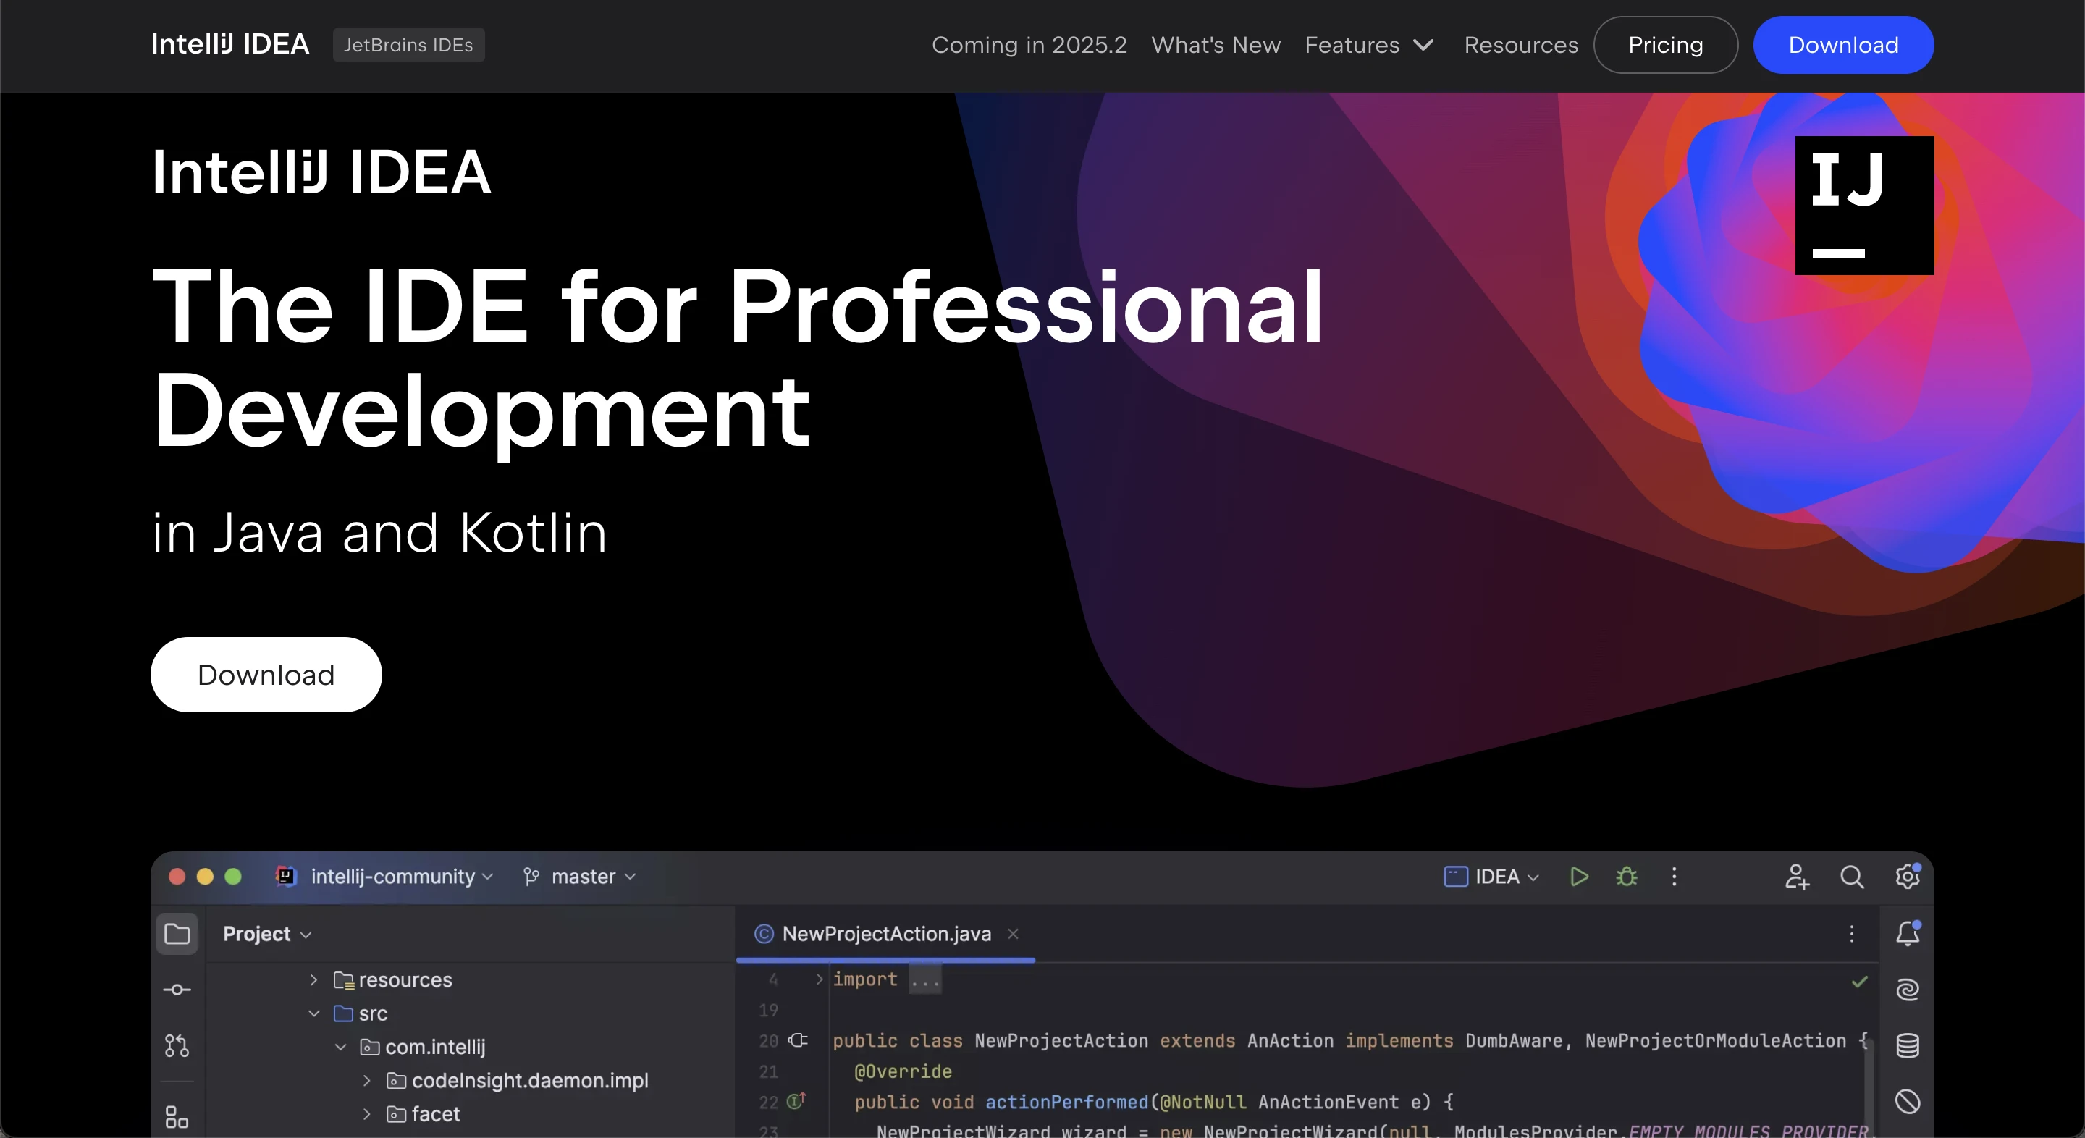Open the Database tool window
The height and width of the screenshot is (1138, 2085).
[1908, 1046]
